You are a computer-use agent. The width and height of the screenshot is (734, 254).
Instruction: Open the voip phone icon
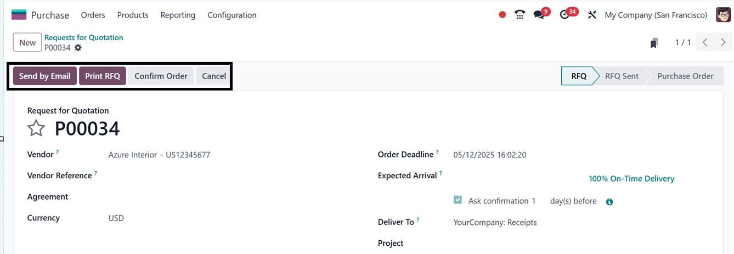520,15
